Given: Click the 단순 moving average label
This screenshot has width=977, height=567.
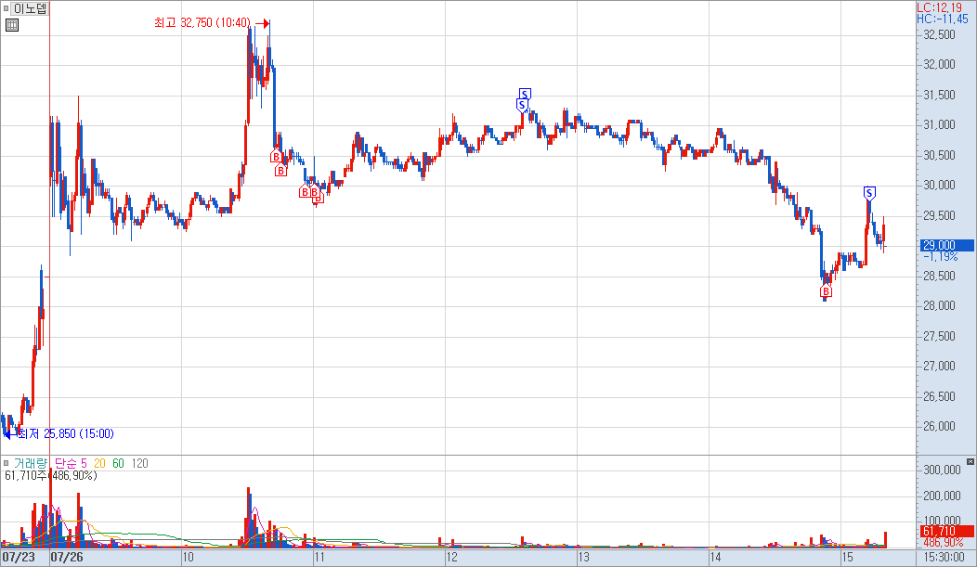Looking at the screenshot, I should (66, 463).
